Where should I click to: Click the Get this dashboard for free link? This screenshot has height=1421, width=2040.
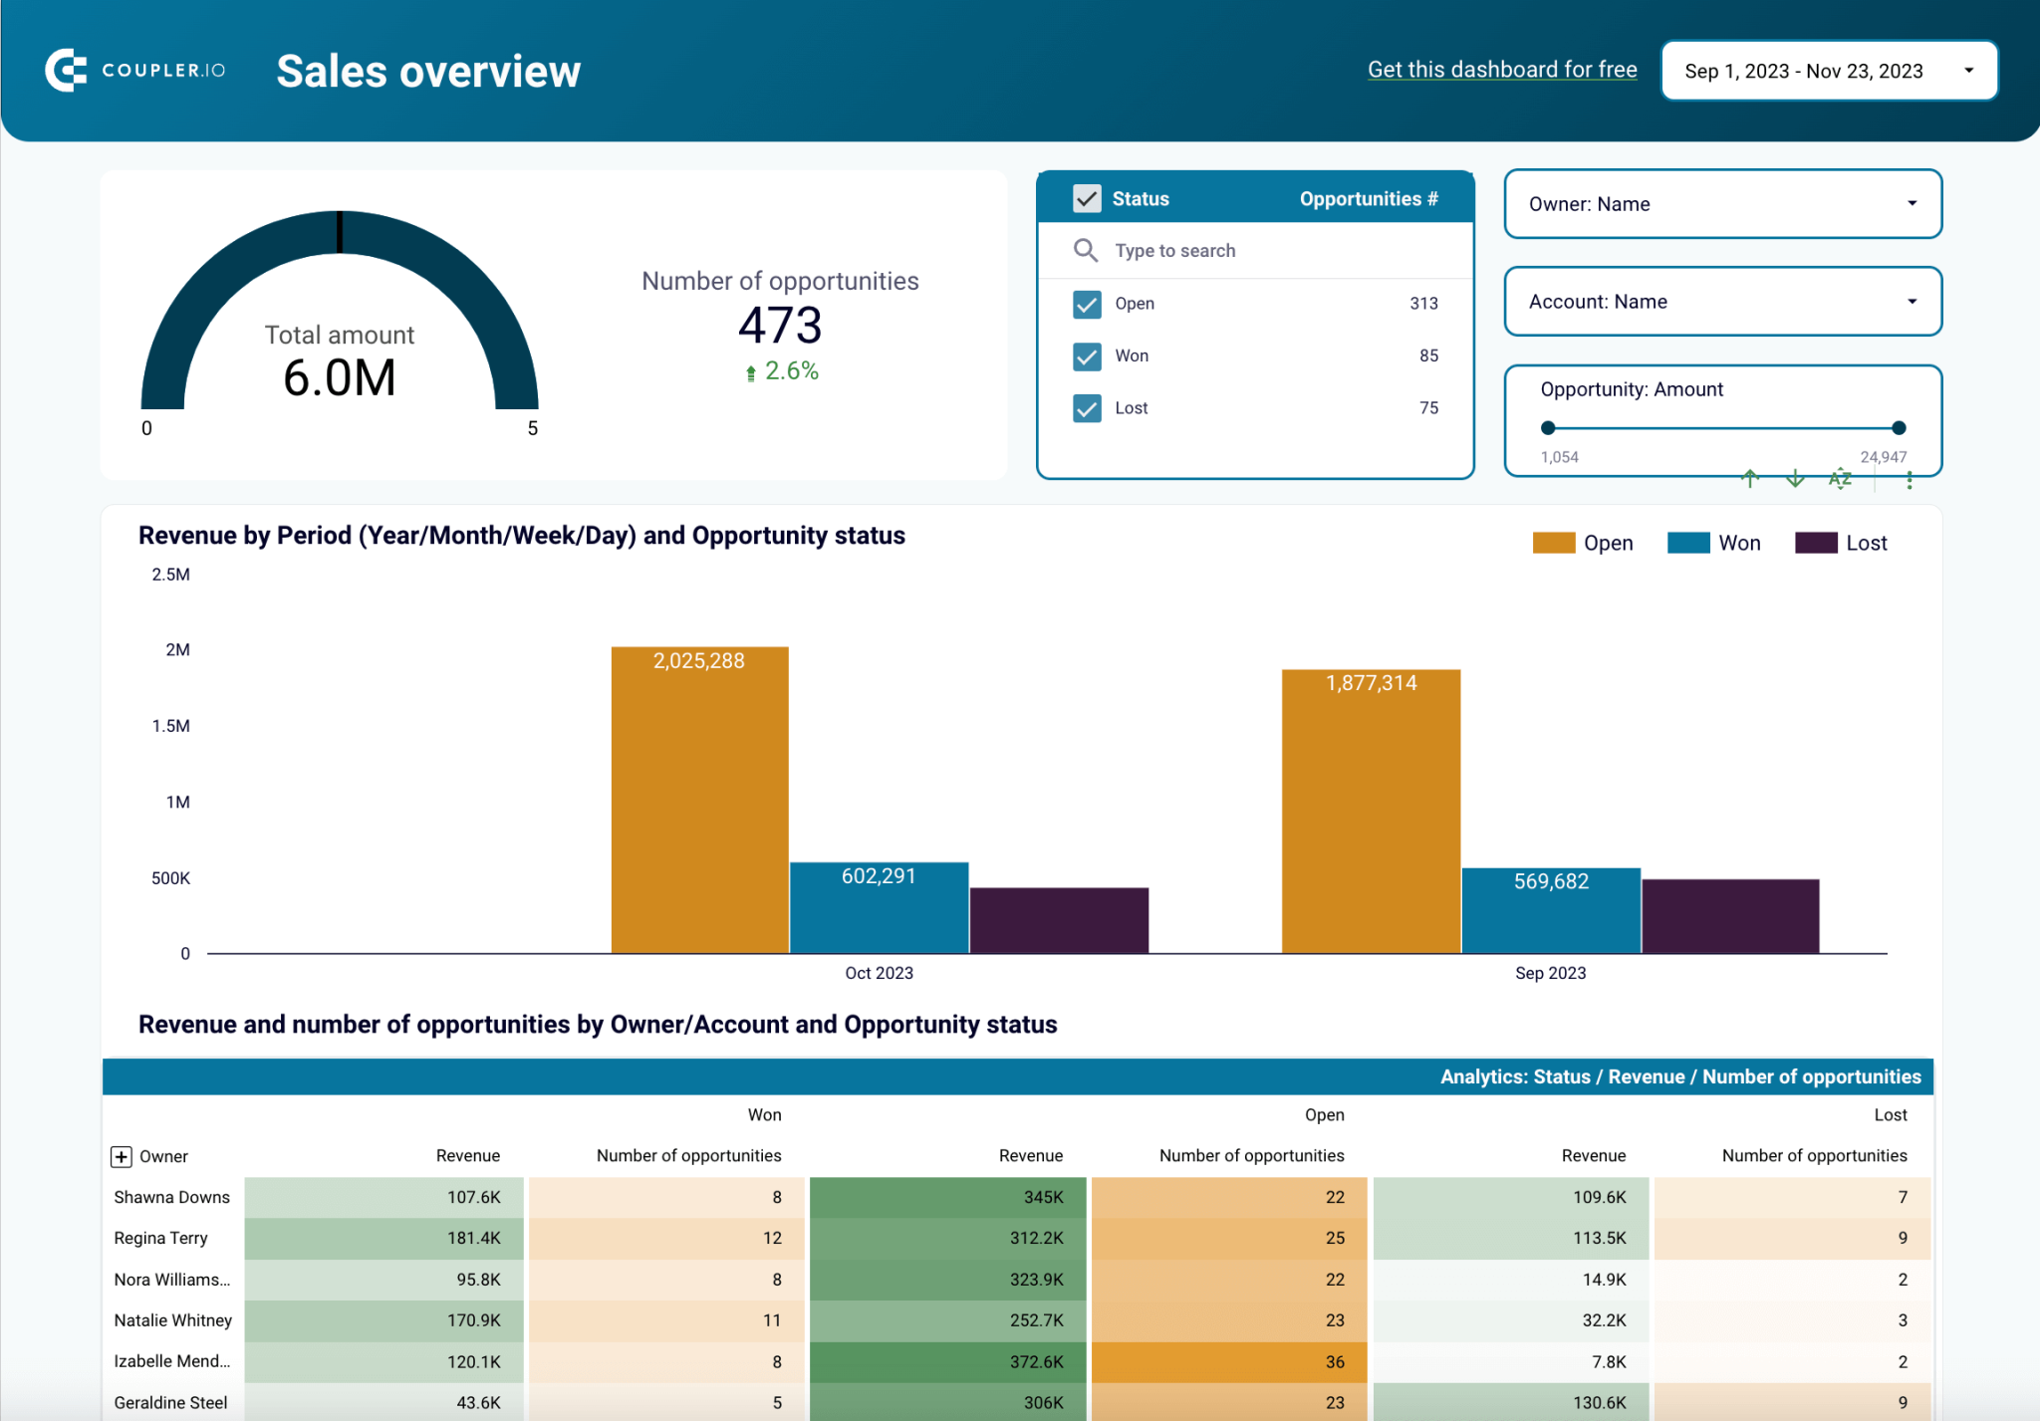point(1502,70)
